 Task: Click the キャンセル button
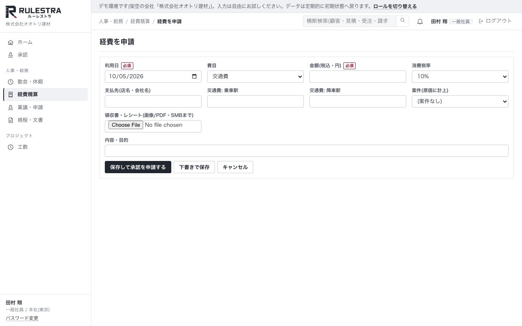pos(235,167)
